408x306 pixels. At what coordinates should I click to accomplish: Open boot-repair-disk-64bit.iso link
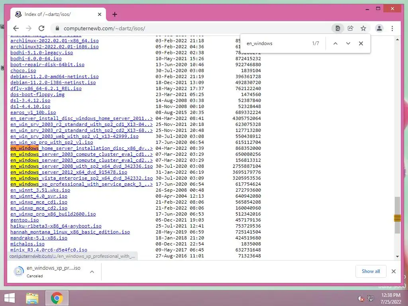pyautogui.click(x=47, y=65)
